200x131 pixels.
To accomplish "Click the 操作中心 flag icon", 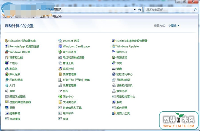I will click(114, 52).
